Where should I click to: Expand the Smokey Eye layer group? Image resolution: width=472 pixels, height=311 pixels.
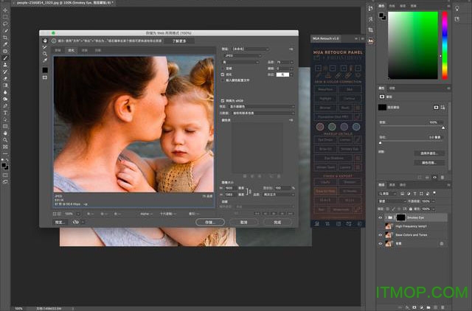click(x=386, y=217)
